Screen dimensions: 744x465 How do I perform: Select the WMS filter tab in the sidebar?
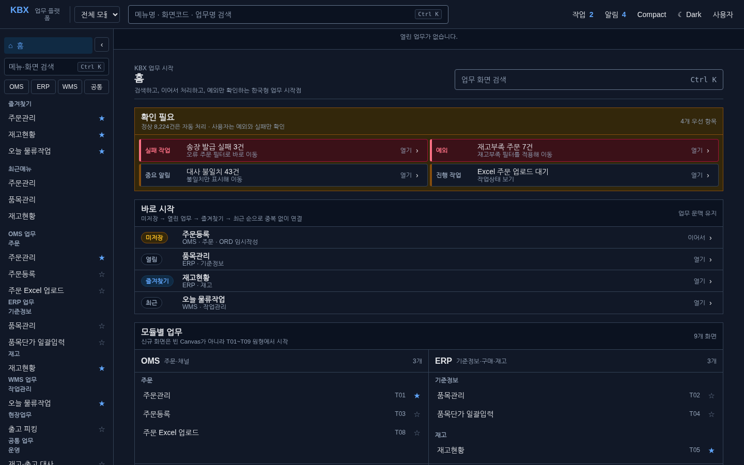click(x=70, y=87)
